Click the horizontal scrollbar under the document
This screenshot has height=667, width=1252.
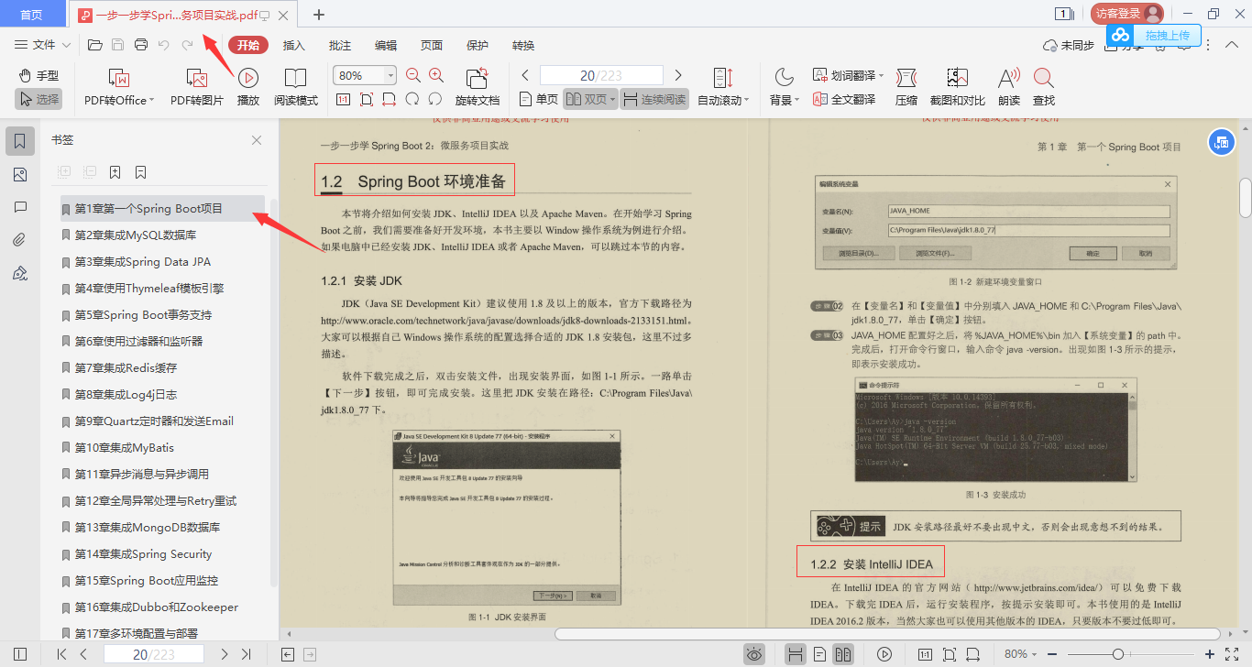click(887, 633)
